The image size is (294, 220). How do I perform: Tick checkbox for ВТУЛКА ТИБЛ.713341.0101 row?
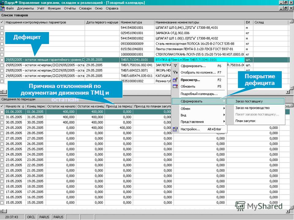point(2,60)
